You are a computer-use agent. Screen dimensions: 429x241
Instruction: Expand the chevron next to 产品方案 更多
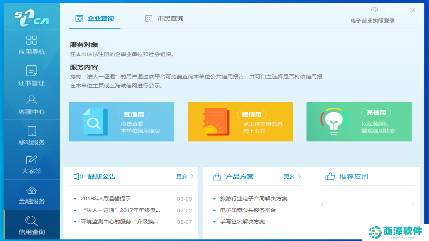[x=300, y=176]
